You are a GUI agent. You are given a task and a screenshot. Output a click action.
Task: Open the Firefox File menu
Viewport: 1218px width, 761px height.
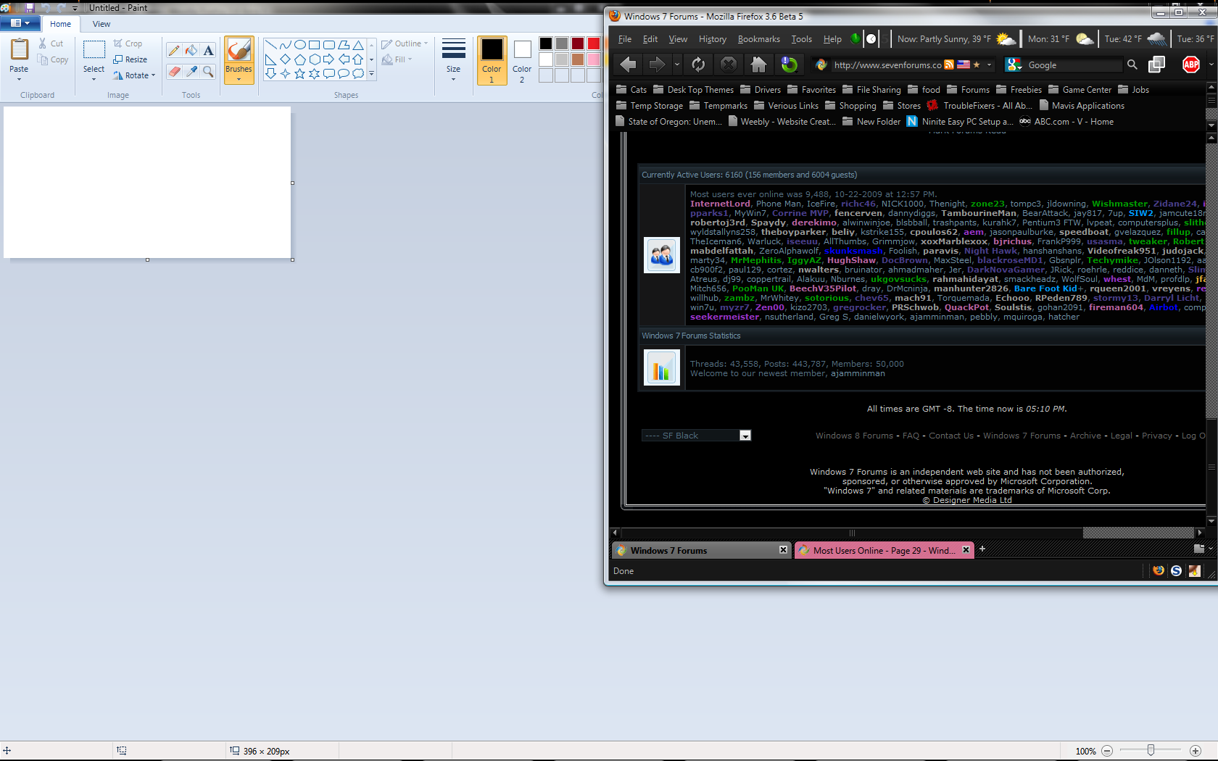pos(625,39)
